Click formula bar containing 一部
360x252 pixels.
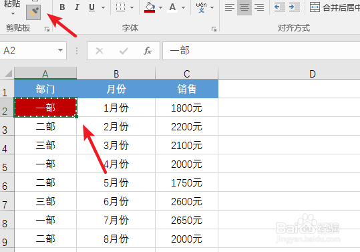(261, 51)
